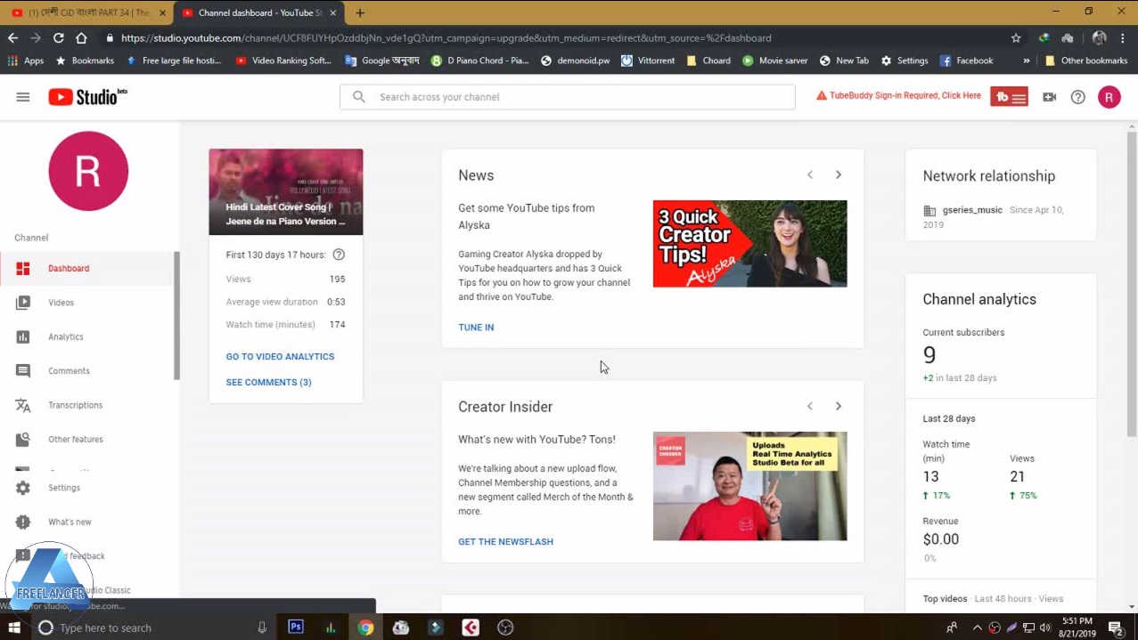The width and height of the screenshot is (1138, 640).
Task: Open Analytics in the left sidebar
Action: click(x=65, y=336)
